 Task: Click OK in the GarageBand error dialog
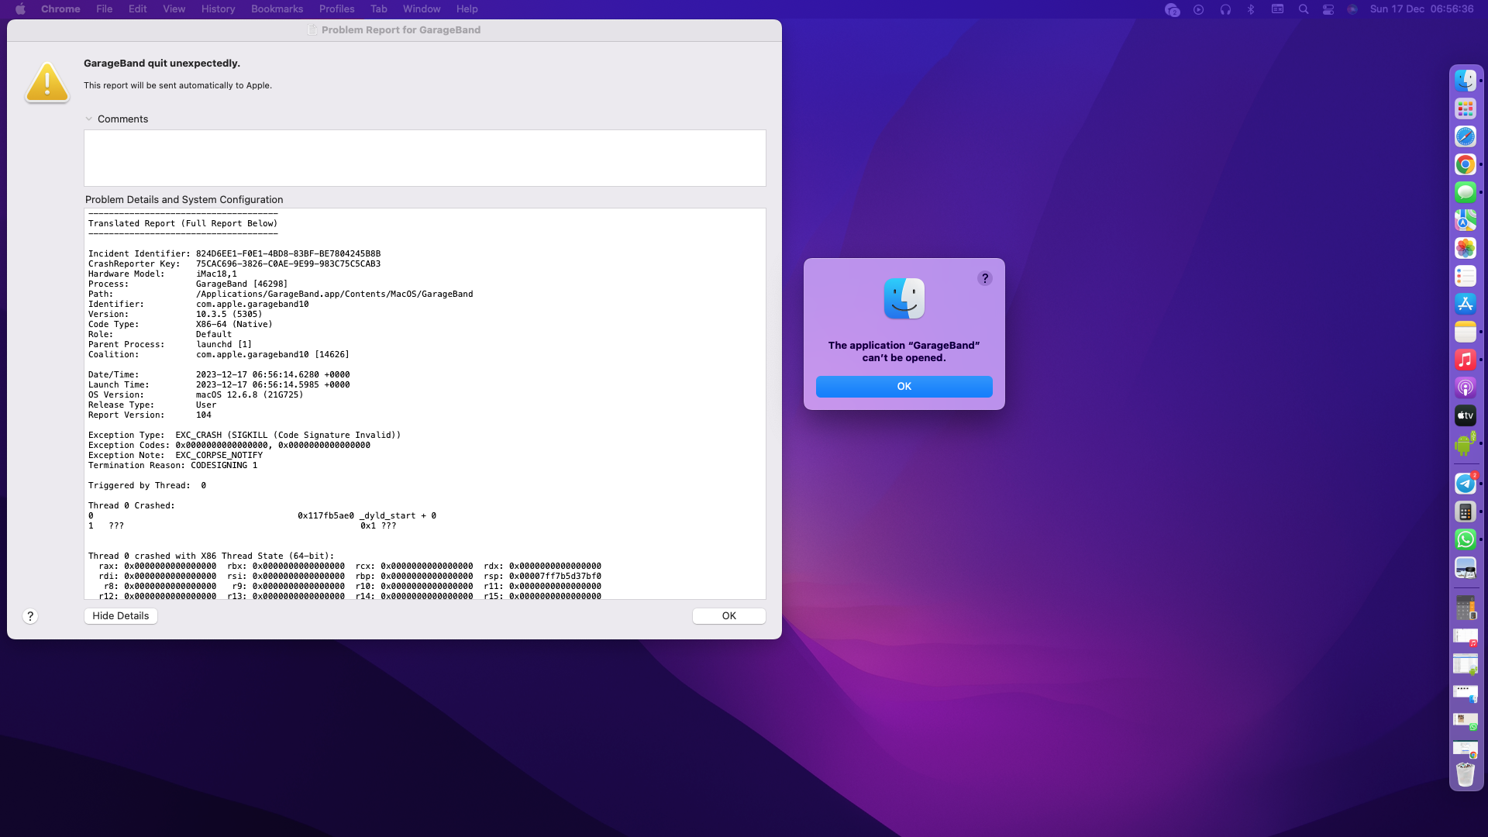pos(904,386)
